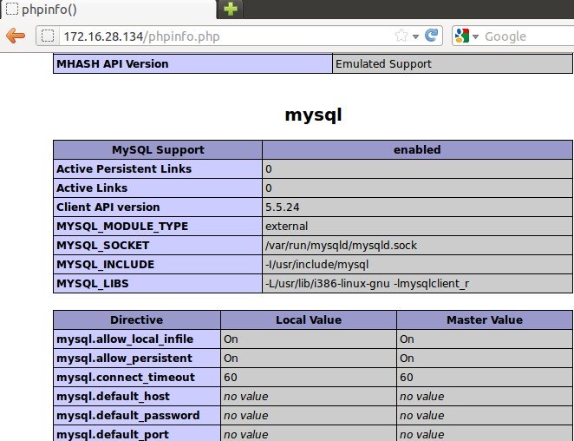This screenshot has width=574, height=441.
Task: Click the Local Value 60 for mysql.connect_timeout
Action: pyautogui.click(x=231, y=378)
